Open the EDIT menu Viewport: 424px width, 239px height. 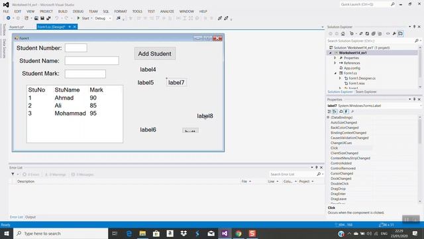coord(18,11)
